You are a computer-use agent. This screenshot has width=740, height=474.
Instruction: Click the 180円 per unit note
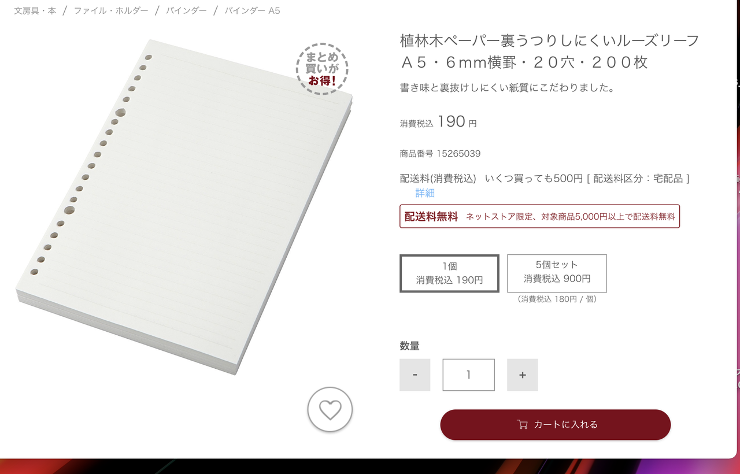[557, 299]
